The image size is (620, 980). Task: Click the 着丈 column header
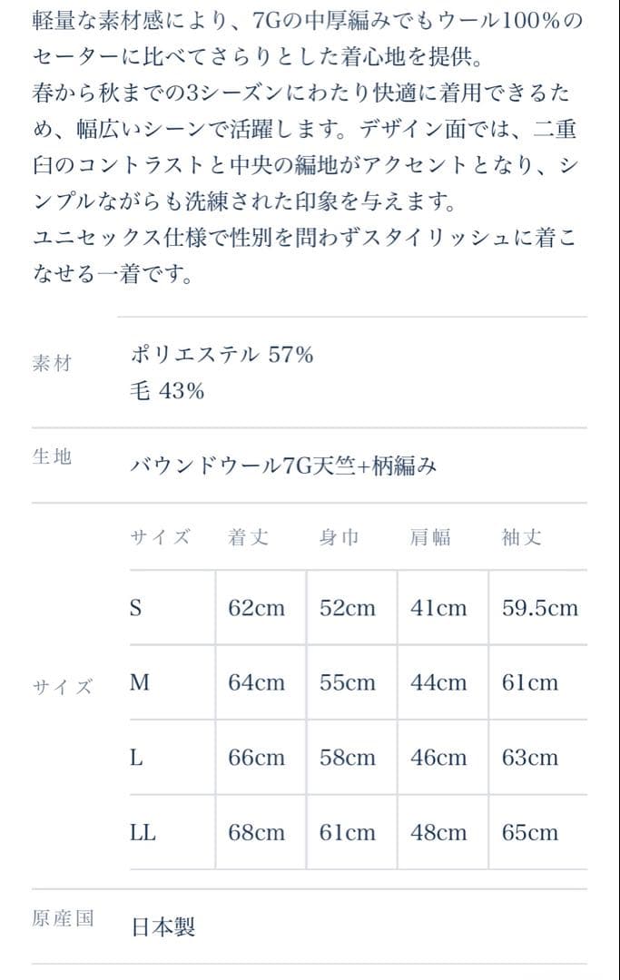point(249,537)
